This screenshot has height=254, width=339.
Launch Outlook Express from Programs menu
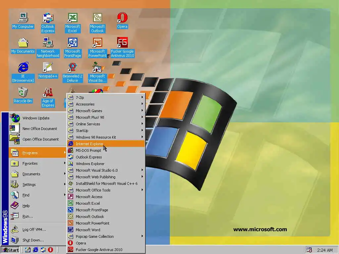106,157
